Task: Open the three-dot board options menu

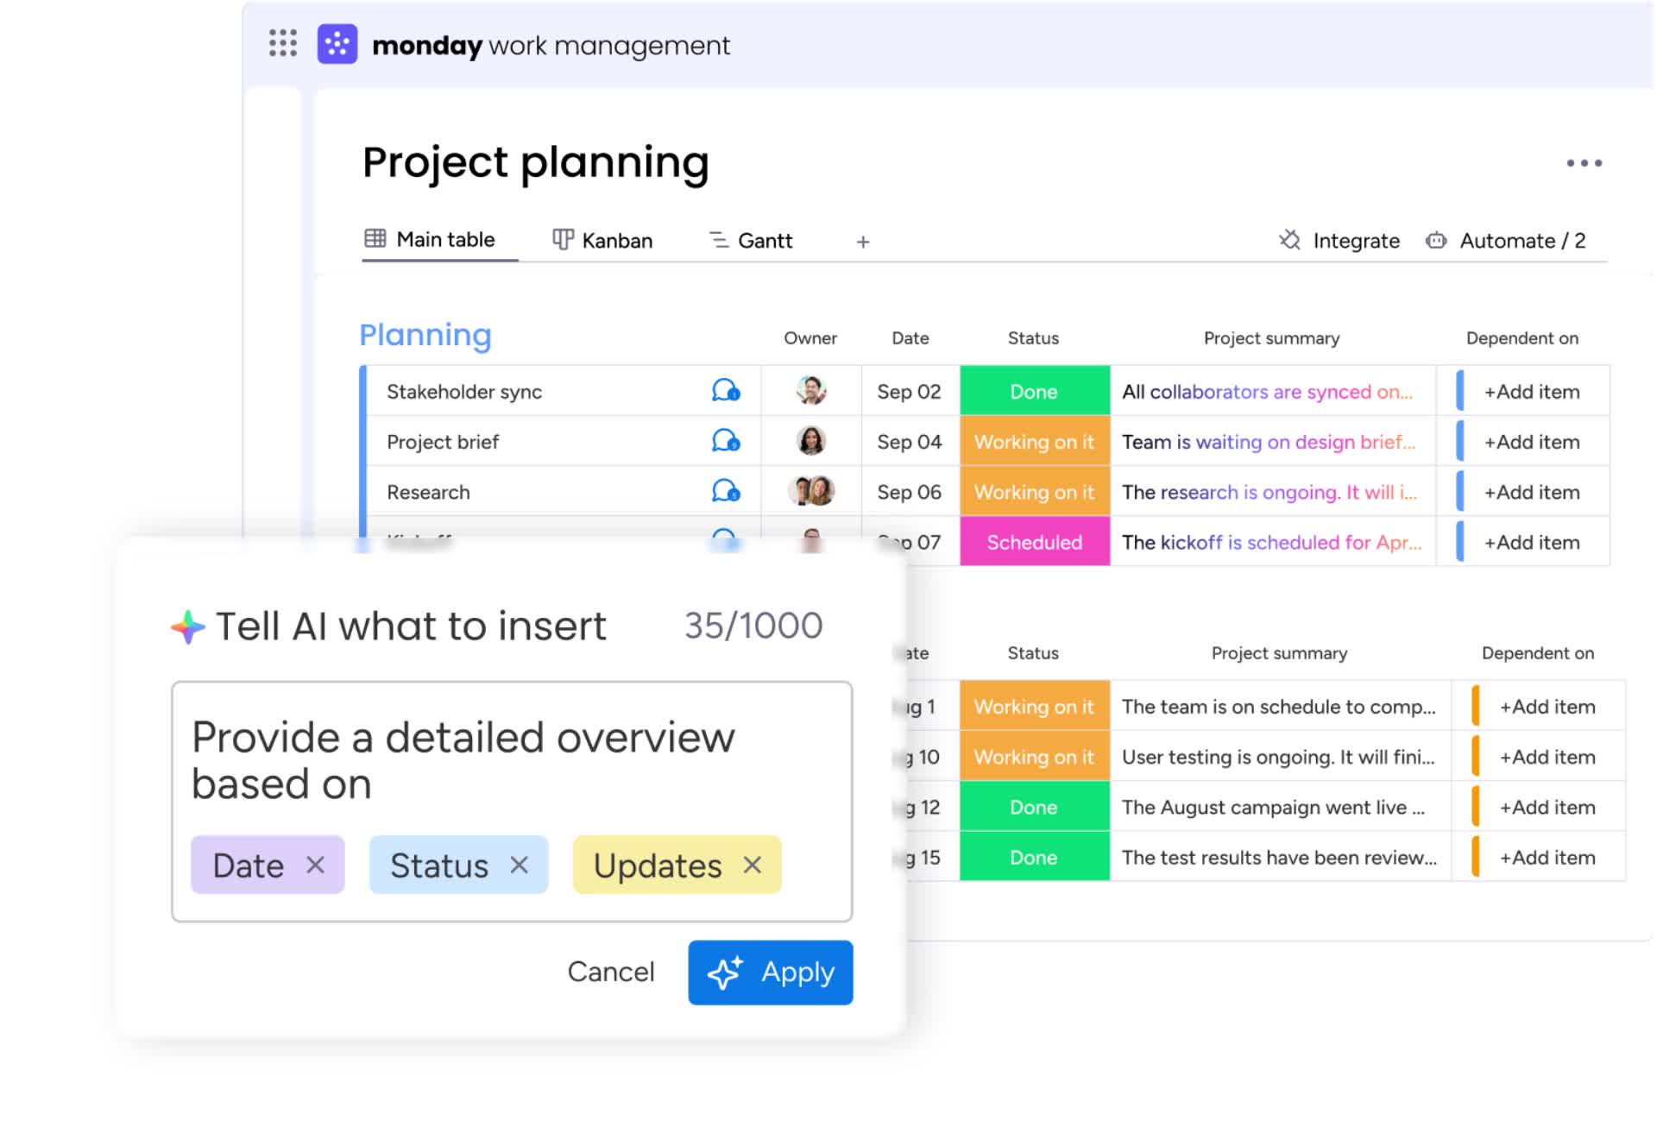Action: (x=1584, y=163)
